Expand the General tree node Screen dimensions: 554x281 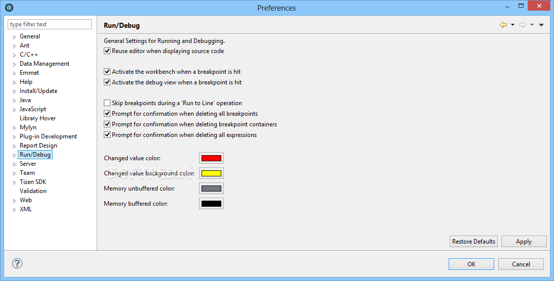[15, 37]
